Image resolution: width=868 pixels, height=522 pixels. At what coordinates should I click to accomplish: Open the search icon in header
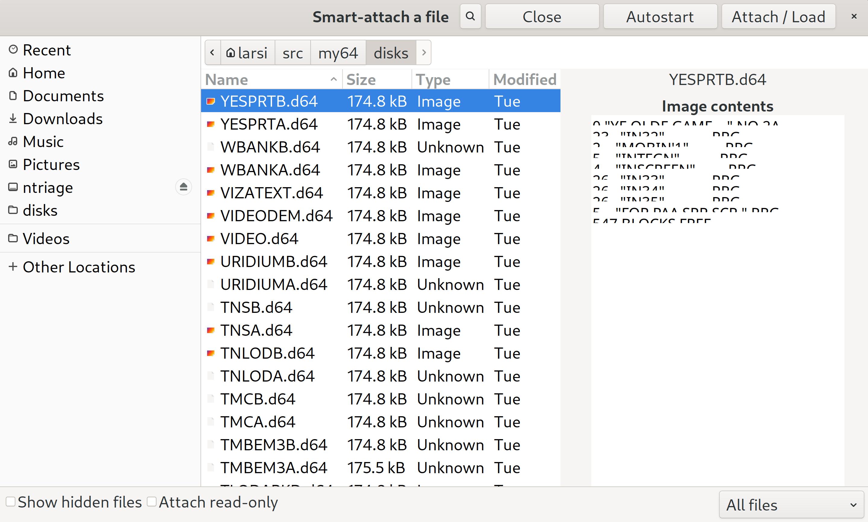(470, 16)
